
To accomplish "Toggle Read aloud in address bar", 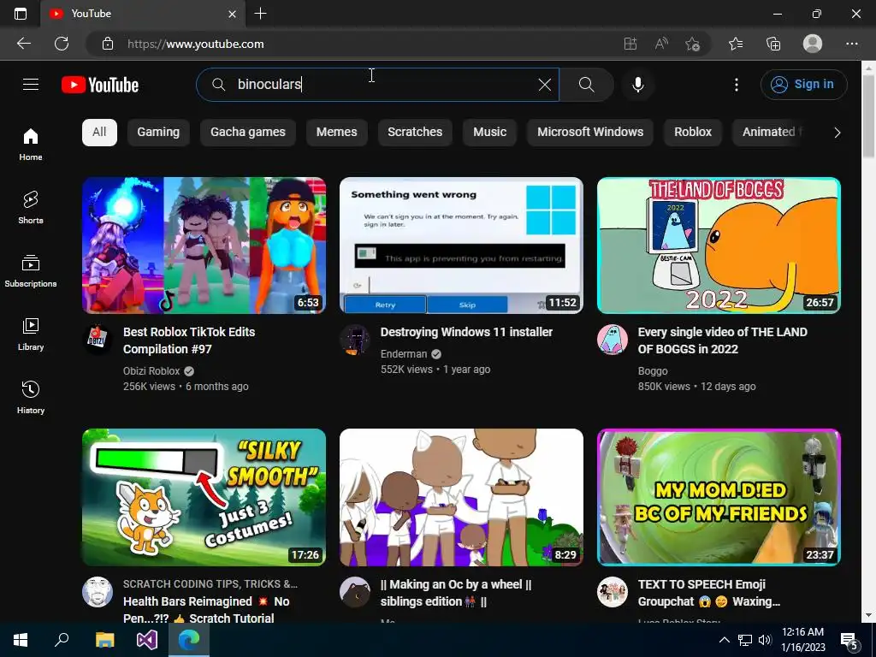I will coord(661,44).
